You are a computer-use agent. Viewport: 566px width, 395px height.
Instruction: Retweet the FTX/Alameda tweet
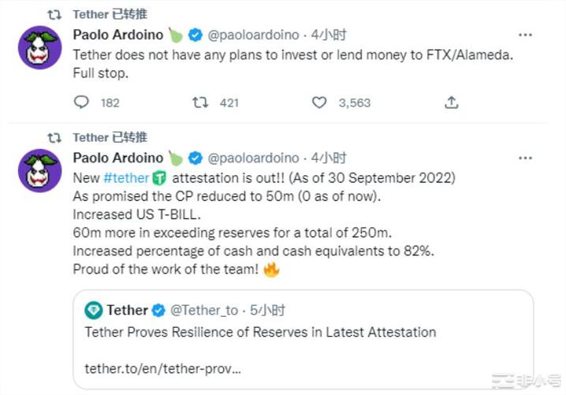[x=201, y=102]
